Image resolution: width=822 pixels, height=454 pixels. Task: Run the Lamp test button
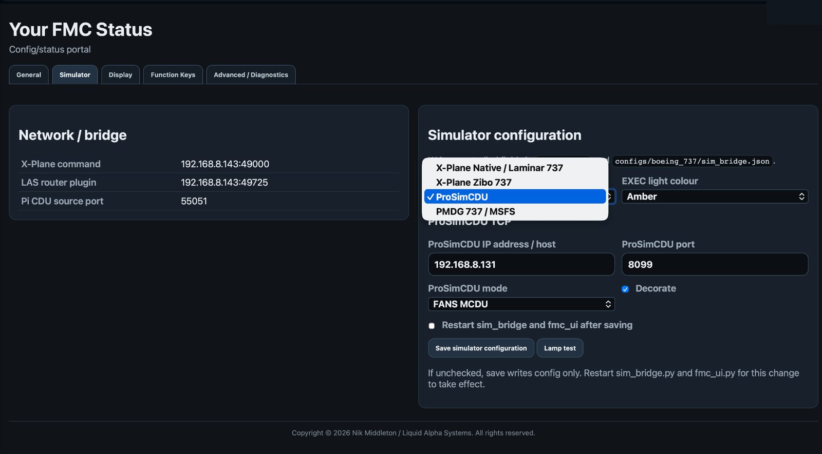[560, 348]
